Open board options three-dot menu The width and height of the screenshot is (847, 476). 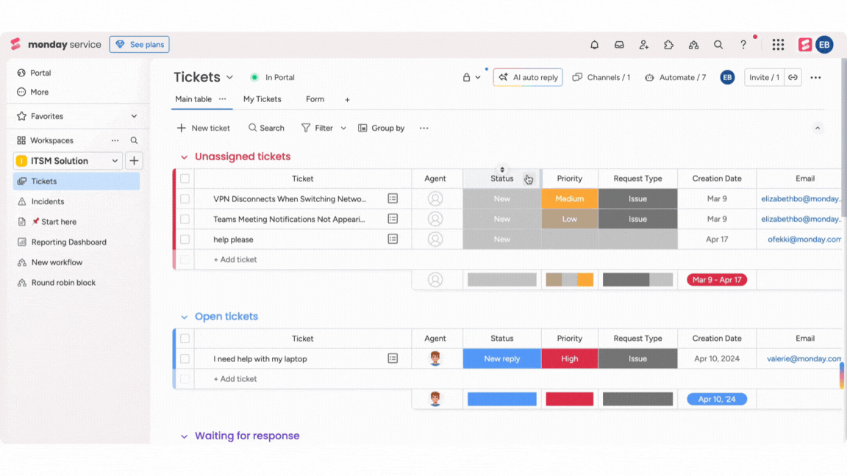(815, 77)
